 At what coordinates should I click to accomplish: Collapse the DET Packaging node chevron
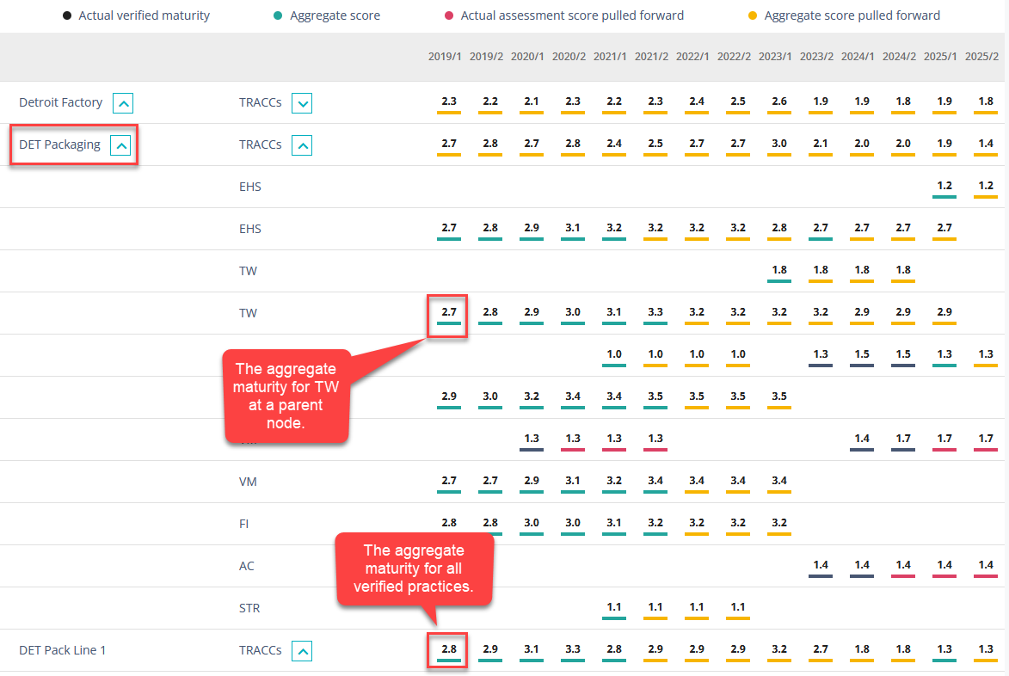[121, 146]
